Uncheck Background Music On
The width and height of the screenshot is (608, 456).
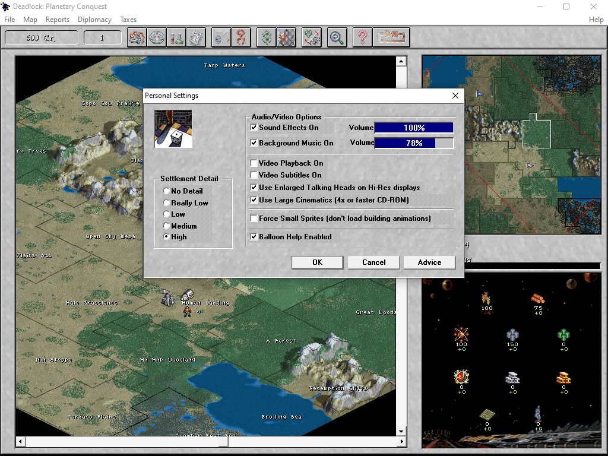point(254,143)
